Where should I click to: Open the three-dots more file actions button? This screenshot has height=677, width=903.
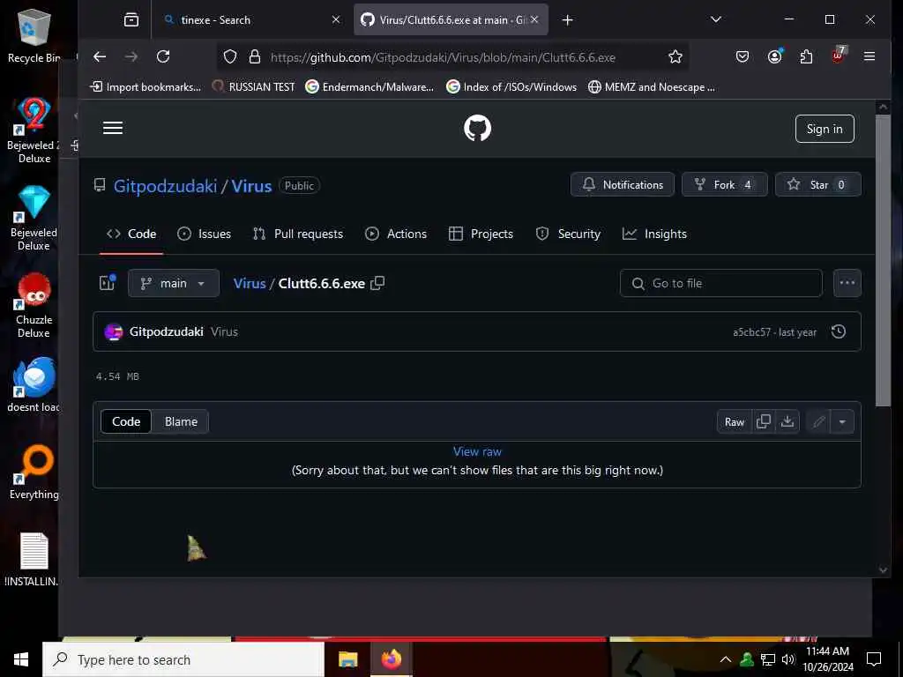coord(847,283)
